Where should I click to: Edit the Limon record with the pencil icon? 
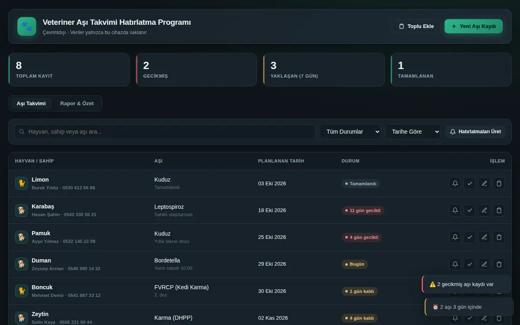[484, 183]
